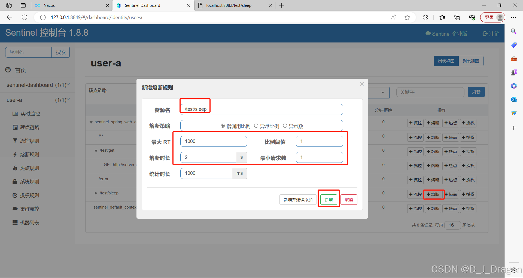Switch to 树状视图
The height and width of the screenshot is (278, 523).
(446, 61)
